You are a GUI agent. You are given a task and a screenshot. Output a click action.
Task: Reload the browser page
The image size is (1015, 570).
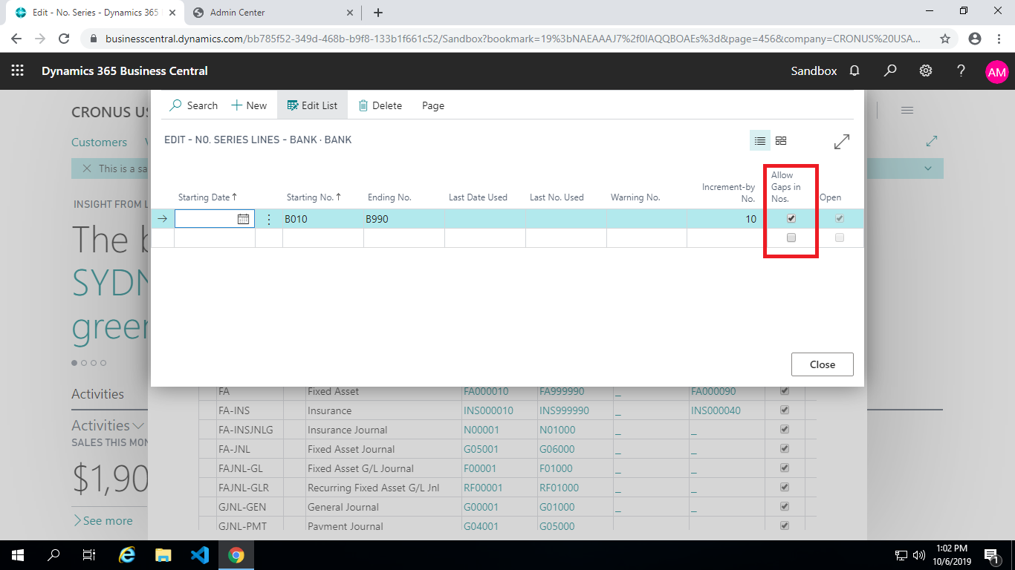pyautogui.click(x=64, y=39)
